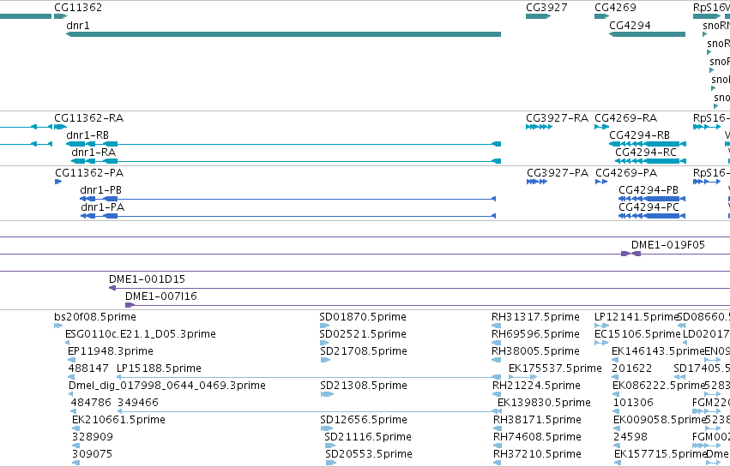Click the RH38005.5prime EST label
The width and height of the screenshot is (730, 467).
(x=535, y=351)
